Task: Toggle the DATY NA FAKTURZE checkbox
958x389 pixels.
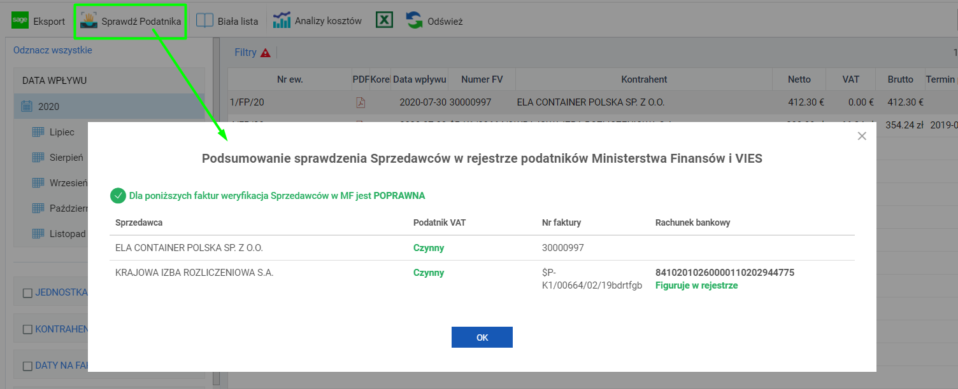Action: (27, 365)
